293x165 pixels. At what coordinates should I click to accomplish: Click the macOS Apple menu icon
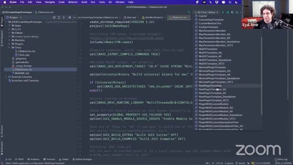click(x=5, y=2)
